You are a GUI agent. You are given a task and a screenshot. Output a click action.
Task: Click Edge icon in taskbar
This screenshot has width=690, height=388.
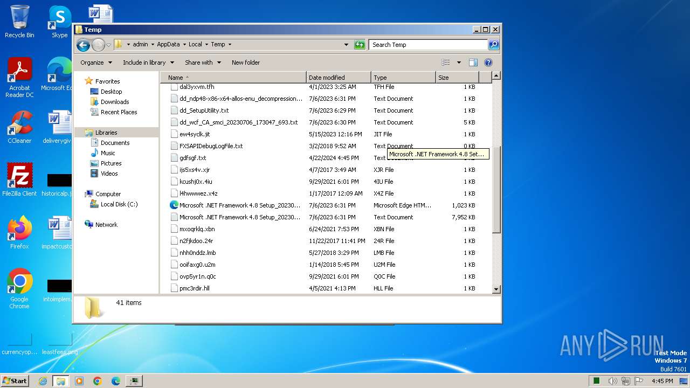click(x=115, y=381)
